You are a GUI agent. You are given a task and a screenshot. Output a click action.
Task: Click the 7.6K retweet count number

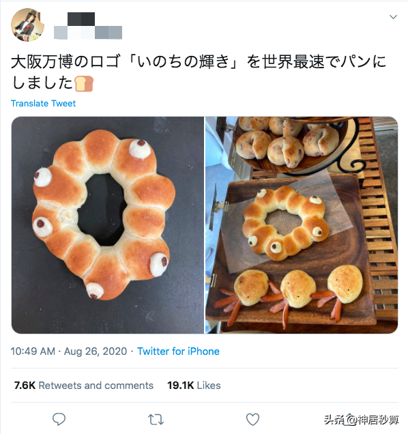click(x=25, y=386)
